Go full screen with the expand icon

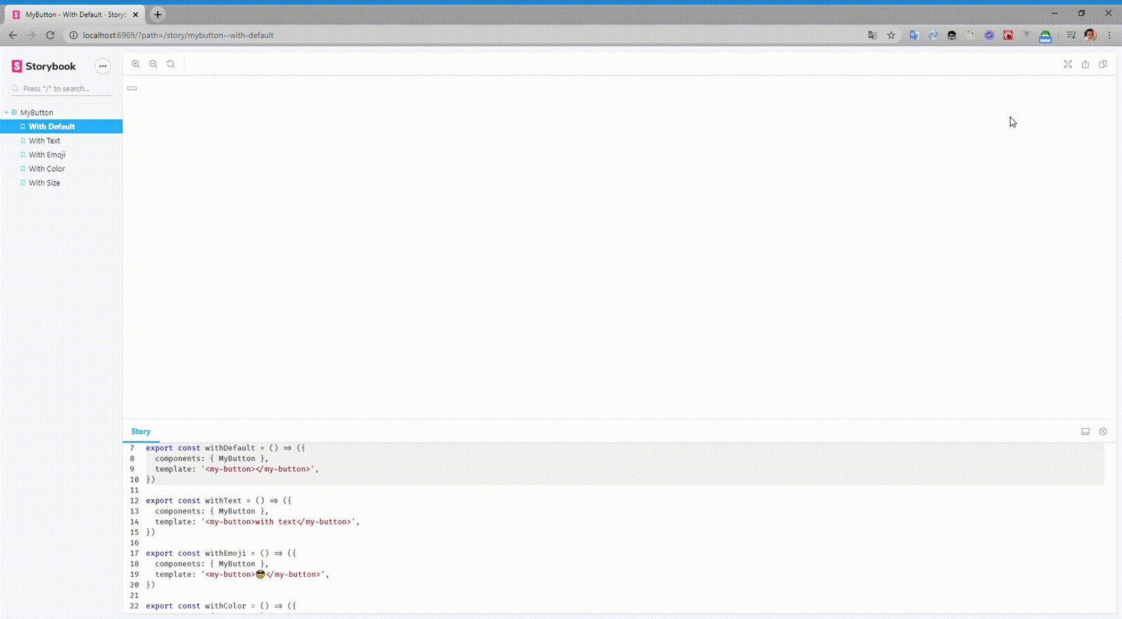pos(1068,64)
